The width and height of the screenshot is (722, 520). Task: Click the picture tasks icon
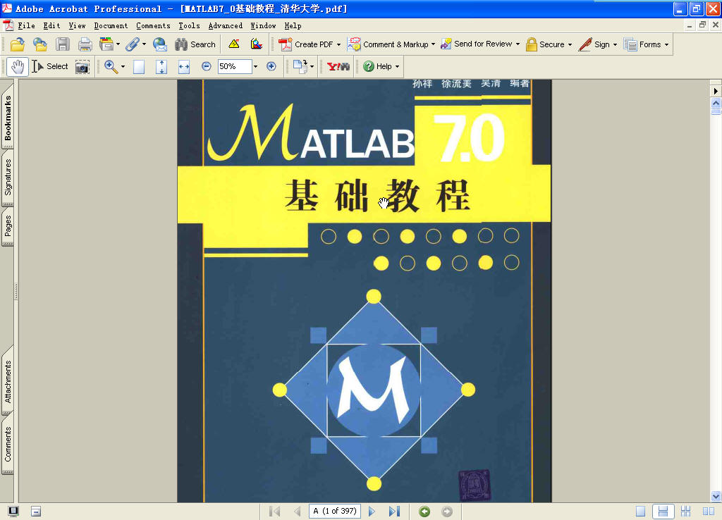(257, 44)
